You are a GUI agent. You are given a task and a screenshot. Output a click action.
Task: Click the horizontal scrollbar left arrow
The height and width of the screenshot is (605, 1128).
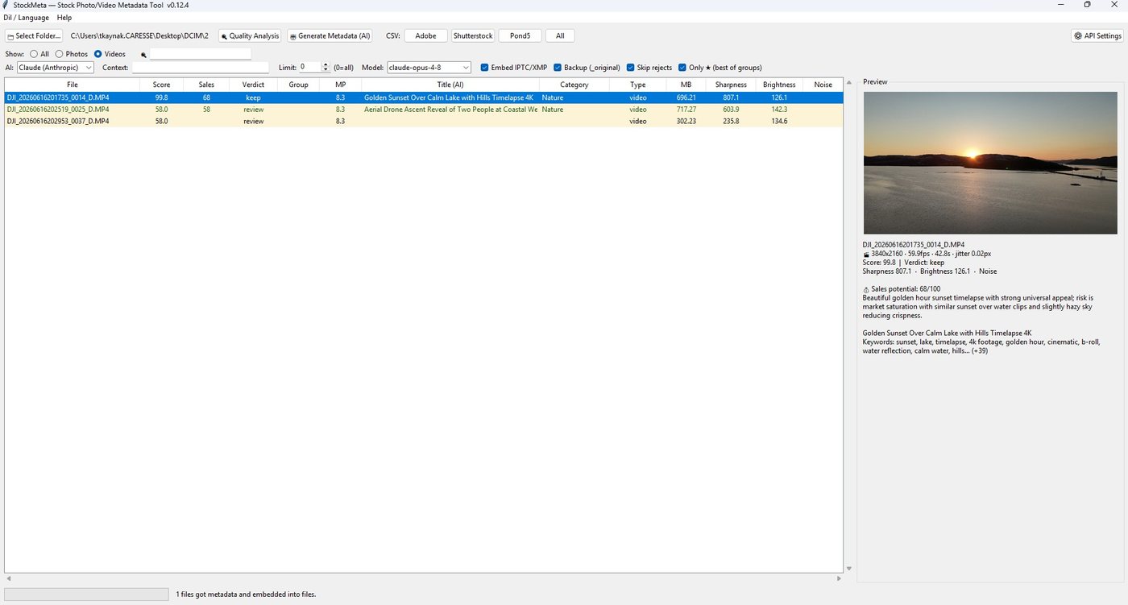coord(9,578)
